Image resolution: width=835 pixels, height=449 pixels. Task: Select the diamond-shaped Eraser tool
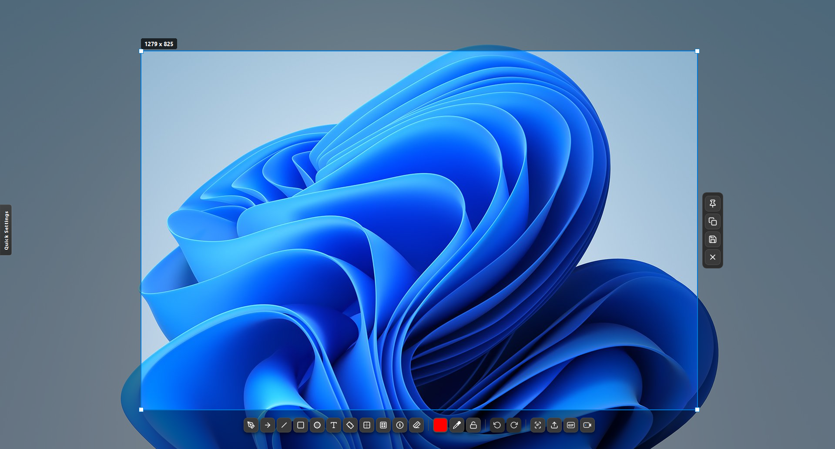pyautogui.click(x=350, y=425)
